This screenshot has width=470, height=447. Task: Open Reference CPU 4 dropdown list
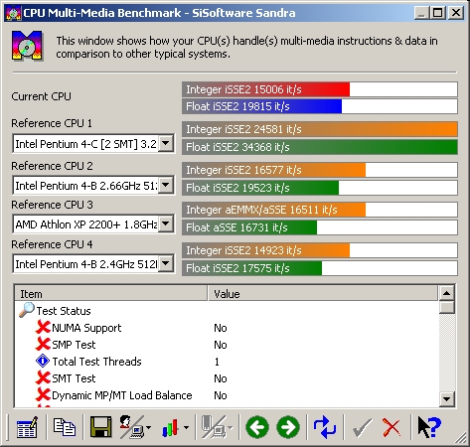pyautogui.click(x=166, y=264)
